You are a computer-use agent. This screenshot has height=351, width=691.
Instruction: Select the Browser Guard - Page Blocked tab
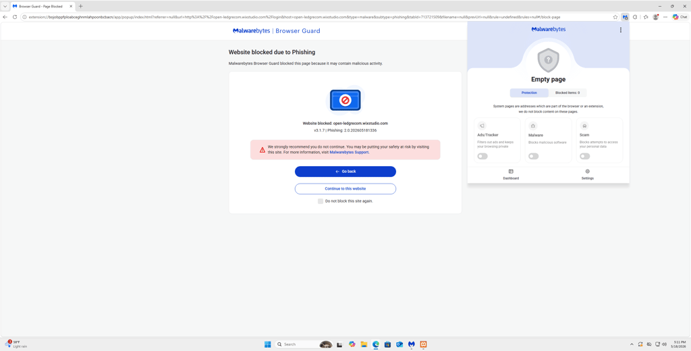(43, 6)
